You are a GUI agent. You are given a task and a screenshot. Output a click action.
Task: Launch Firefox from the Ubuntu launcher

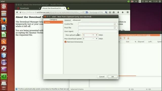4,20
